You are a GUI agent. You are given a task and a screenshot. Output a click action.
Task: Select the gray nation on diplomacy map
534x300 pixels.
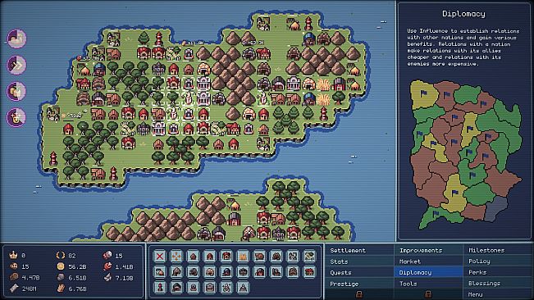pos(496,208)
